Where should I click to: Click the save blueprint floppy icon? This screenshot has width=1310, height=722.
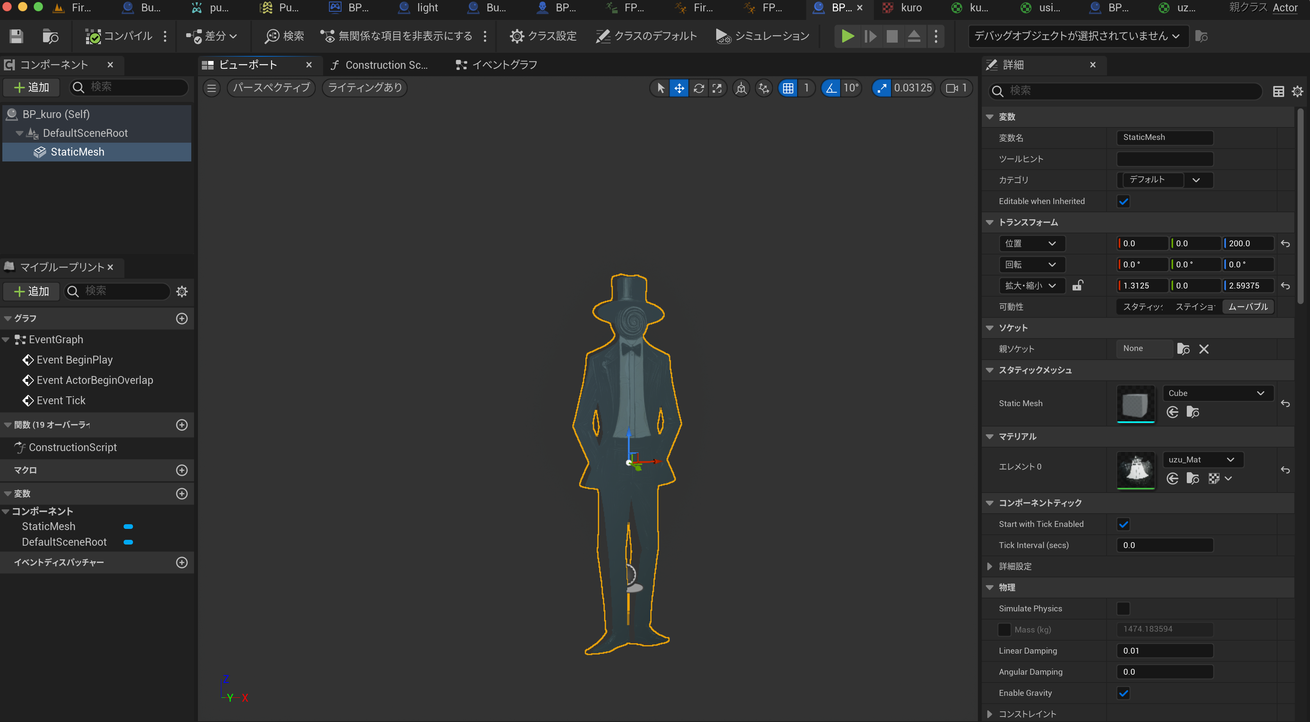[16, 36]
